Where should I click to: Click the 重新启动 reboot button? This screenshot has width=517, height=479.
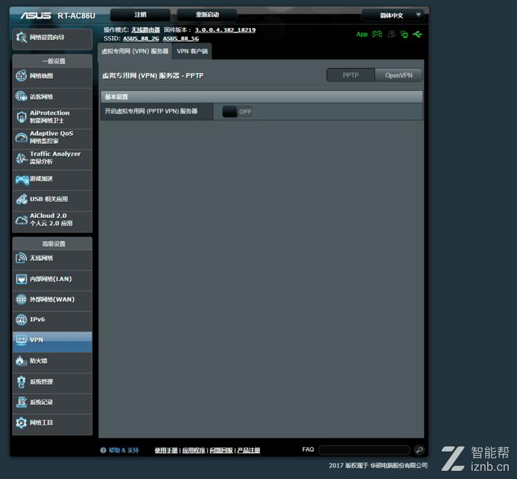207,15
